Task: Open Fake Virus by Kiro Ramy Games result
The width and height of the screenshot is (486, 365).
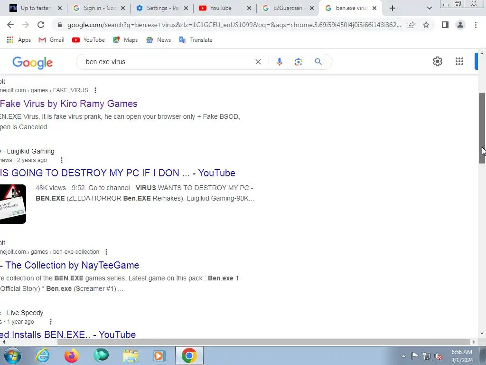Action: pyautogui.click(x=68, y=104)
